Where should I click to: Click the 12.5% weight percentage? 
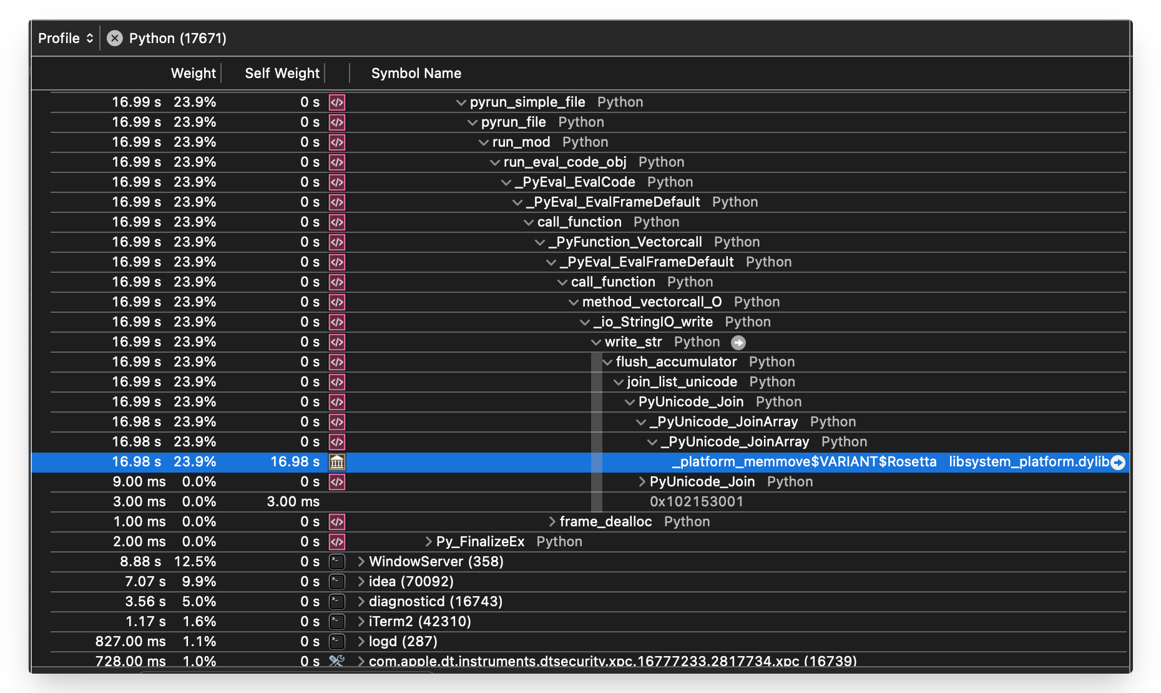[195, 561]
